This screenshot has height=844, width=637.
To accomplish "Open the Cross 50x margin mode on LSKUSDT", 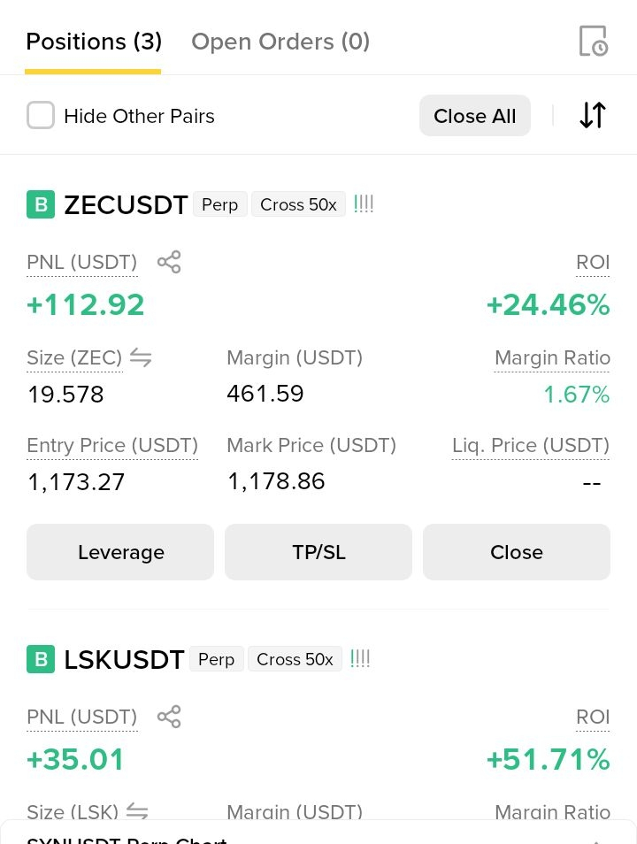I will 295,659.
